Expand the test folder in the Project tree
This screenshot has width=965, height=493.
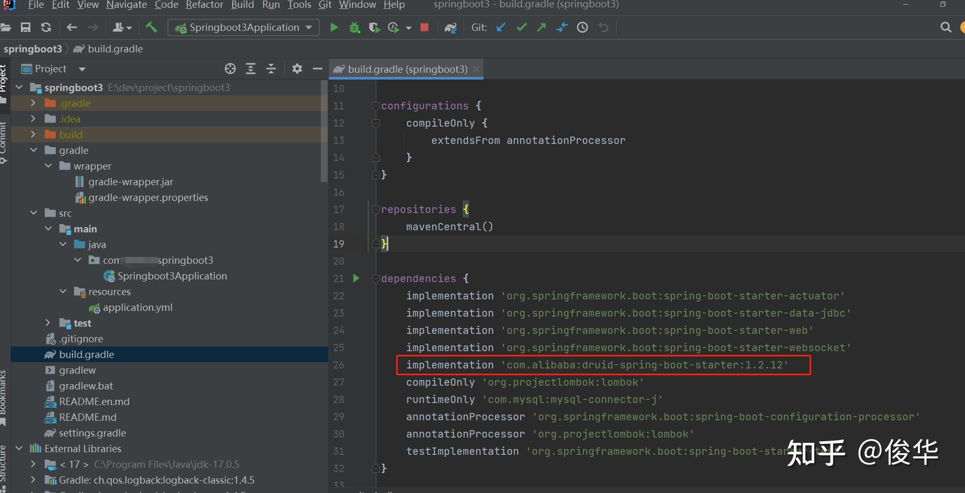[48, 323]
